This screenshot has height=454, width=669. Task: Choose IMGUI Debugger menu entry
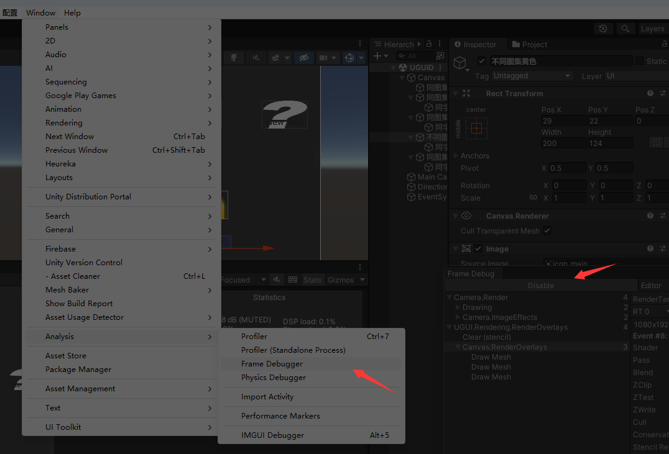[x=311, y=435]
